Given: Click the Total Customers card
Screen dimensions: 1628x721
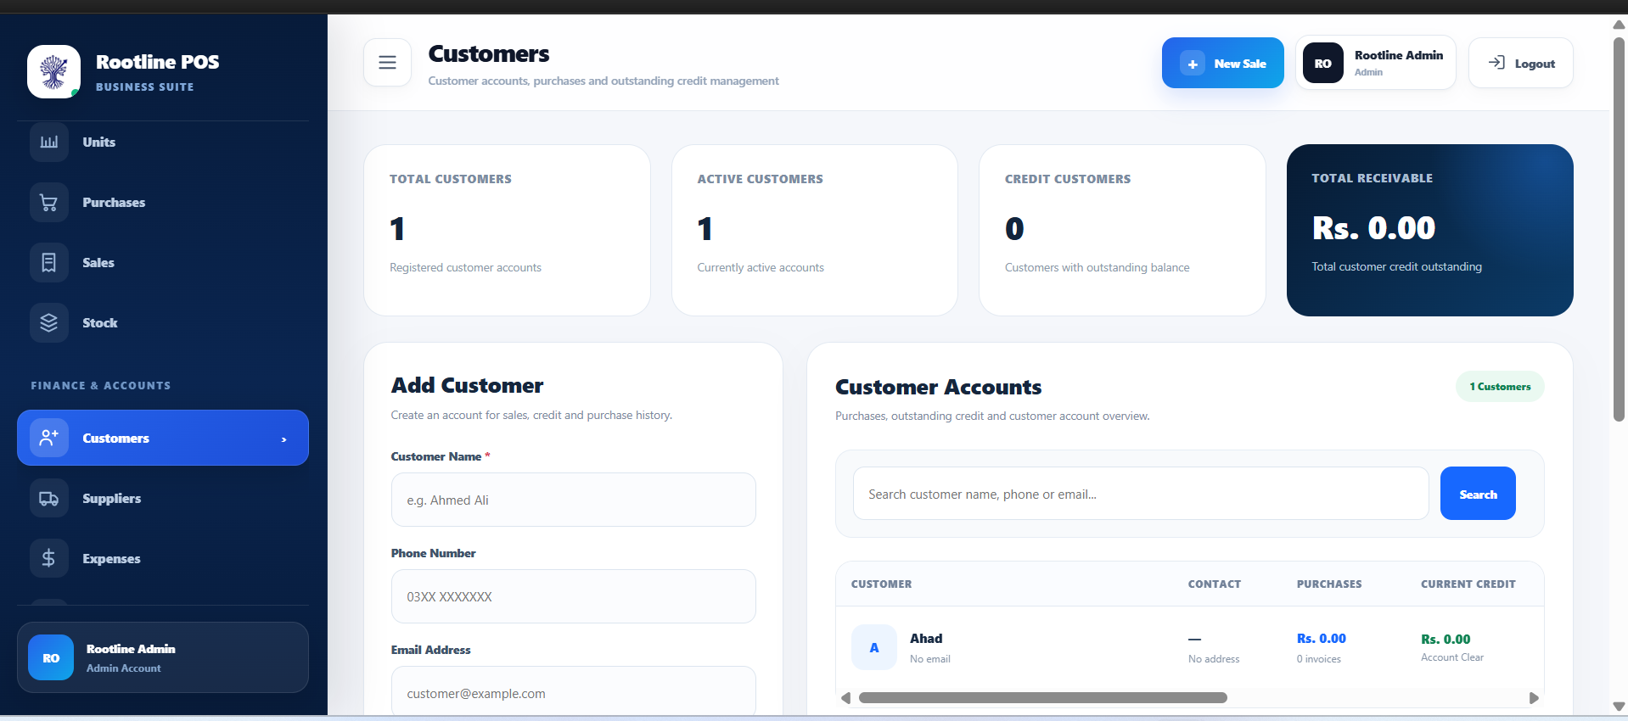Looking at the screenshot, I should 507,230.
